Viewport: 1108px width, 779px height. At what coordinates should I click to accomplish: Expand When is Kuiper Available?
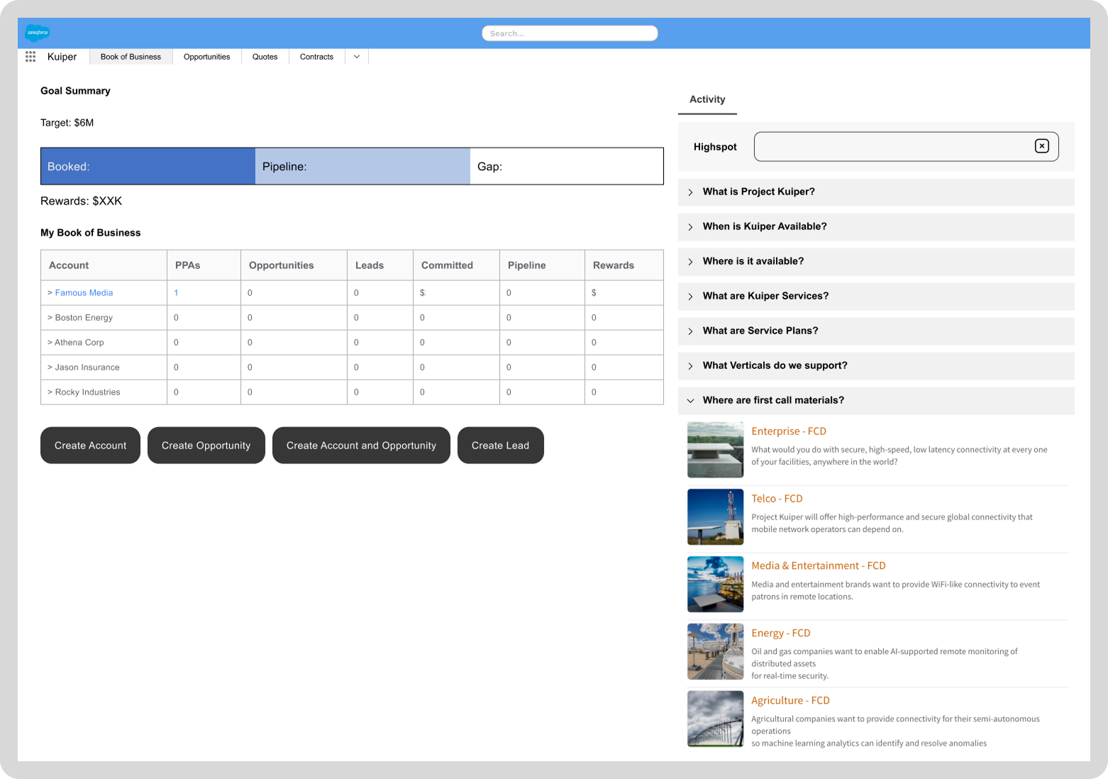tap(876, 226)
